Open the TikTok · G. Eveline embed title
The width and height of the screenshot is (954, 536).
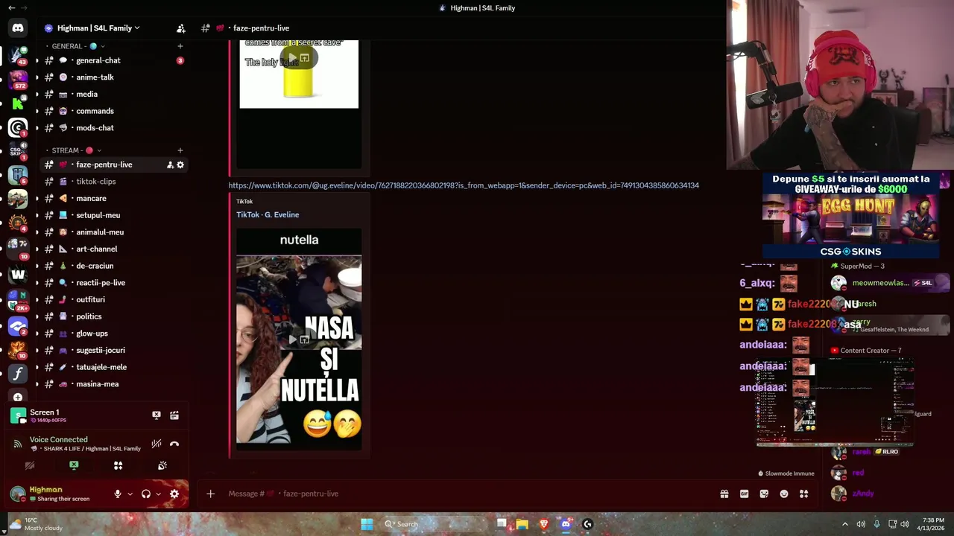pyautogui.click(x=268, y=214)
